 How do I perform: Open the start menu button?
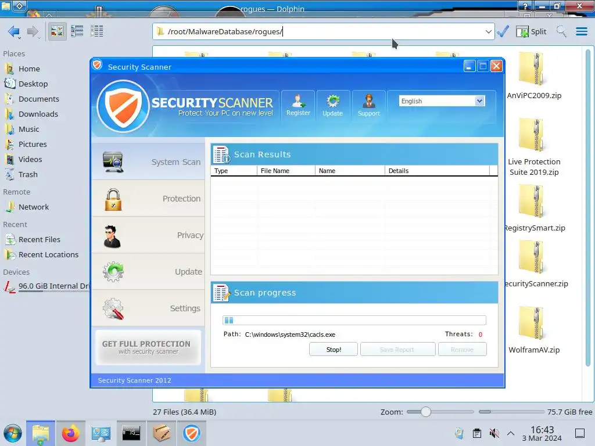click(x=13, y=433)
